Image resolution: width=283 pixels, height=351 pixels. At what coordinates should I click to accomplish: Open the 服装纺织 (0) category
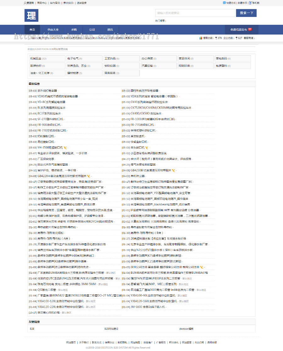click(x=47, y=66)
